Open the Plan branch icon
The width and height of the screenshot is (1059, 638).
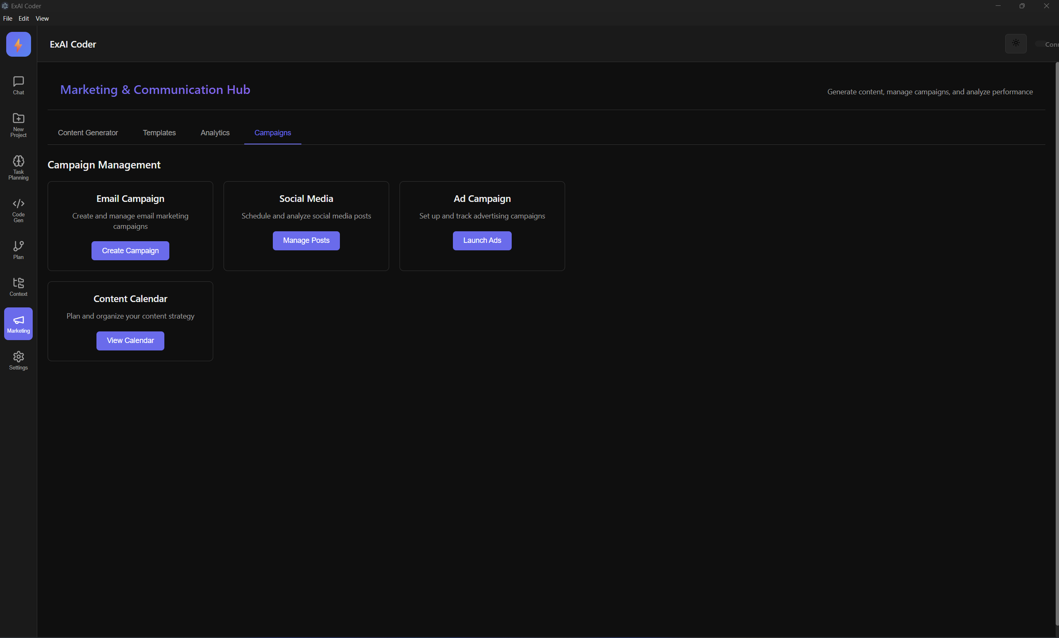tap(18, 249)
